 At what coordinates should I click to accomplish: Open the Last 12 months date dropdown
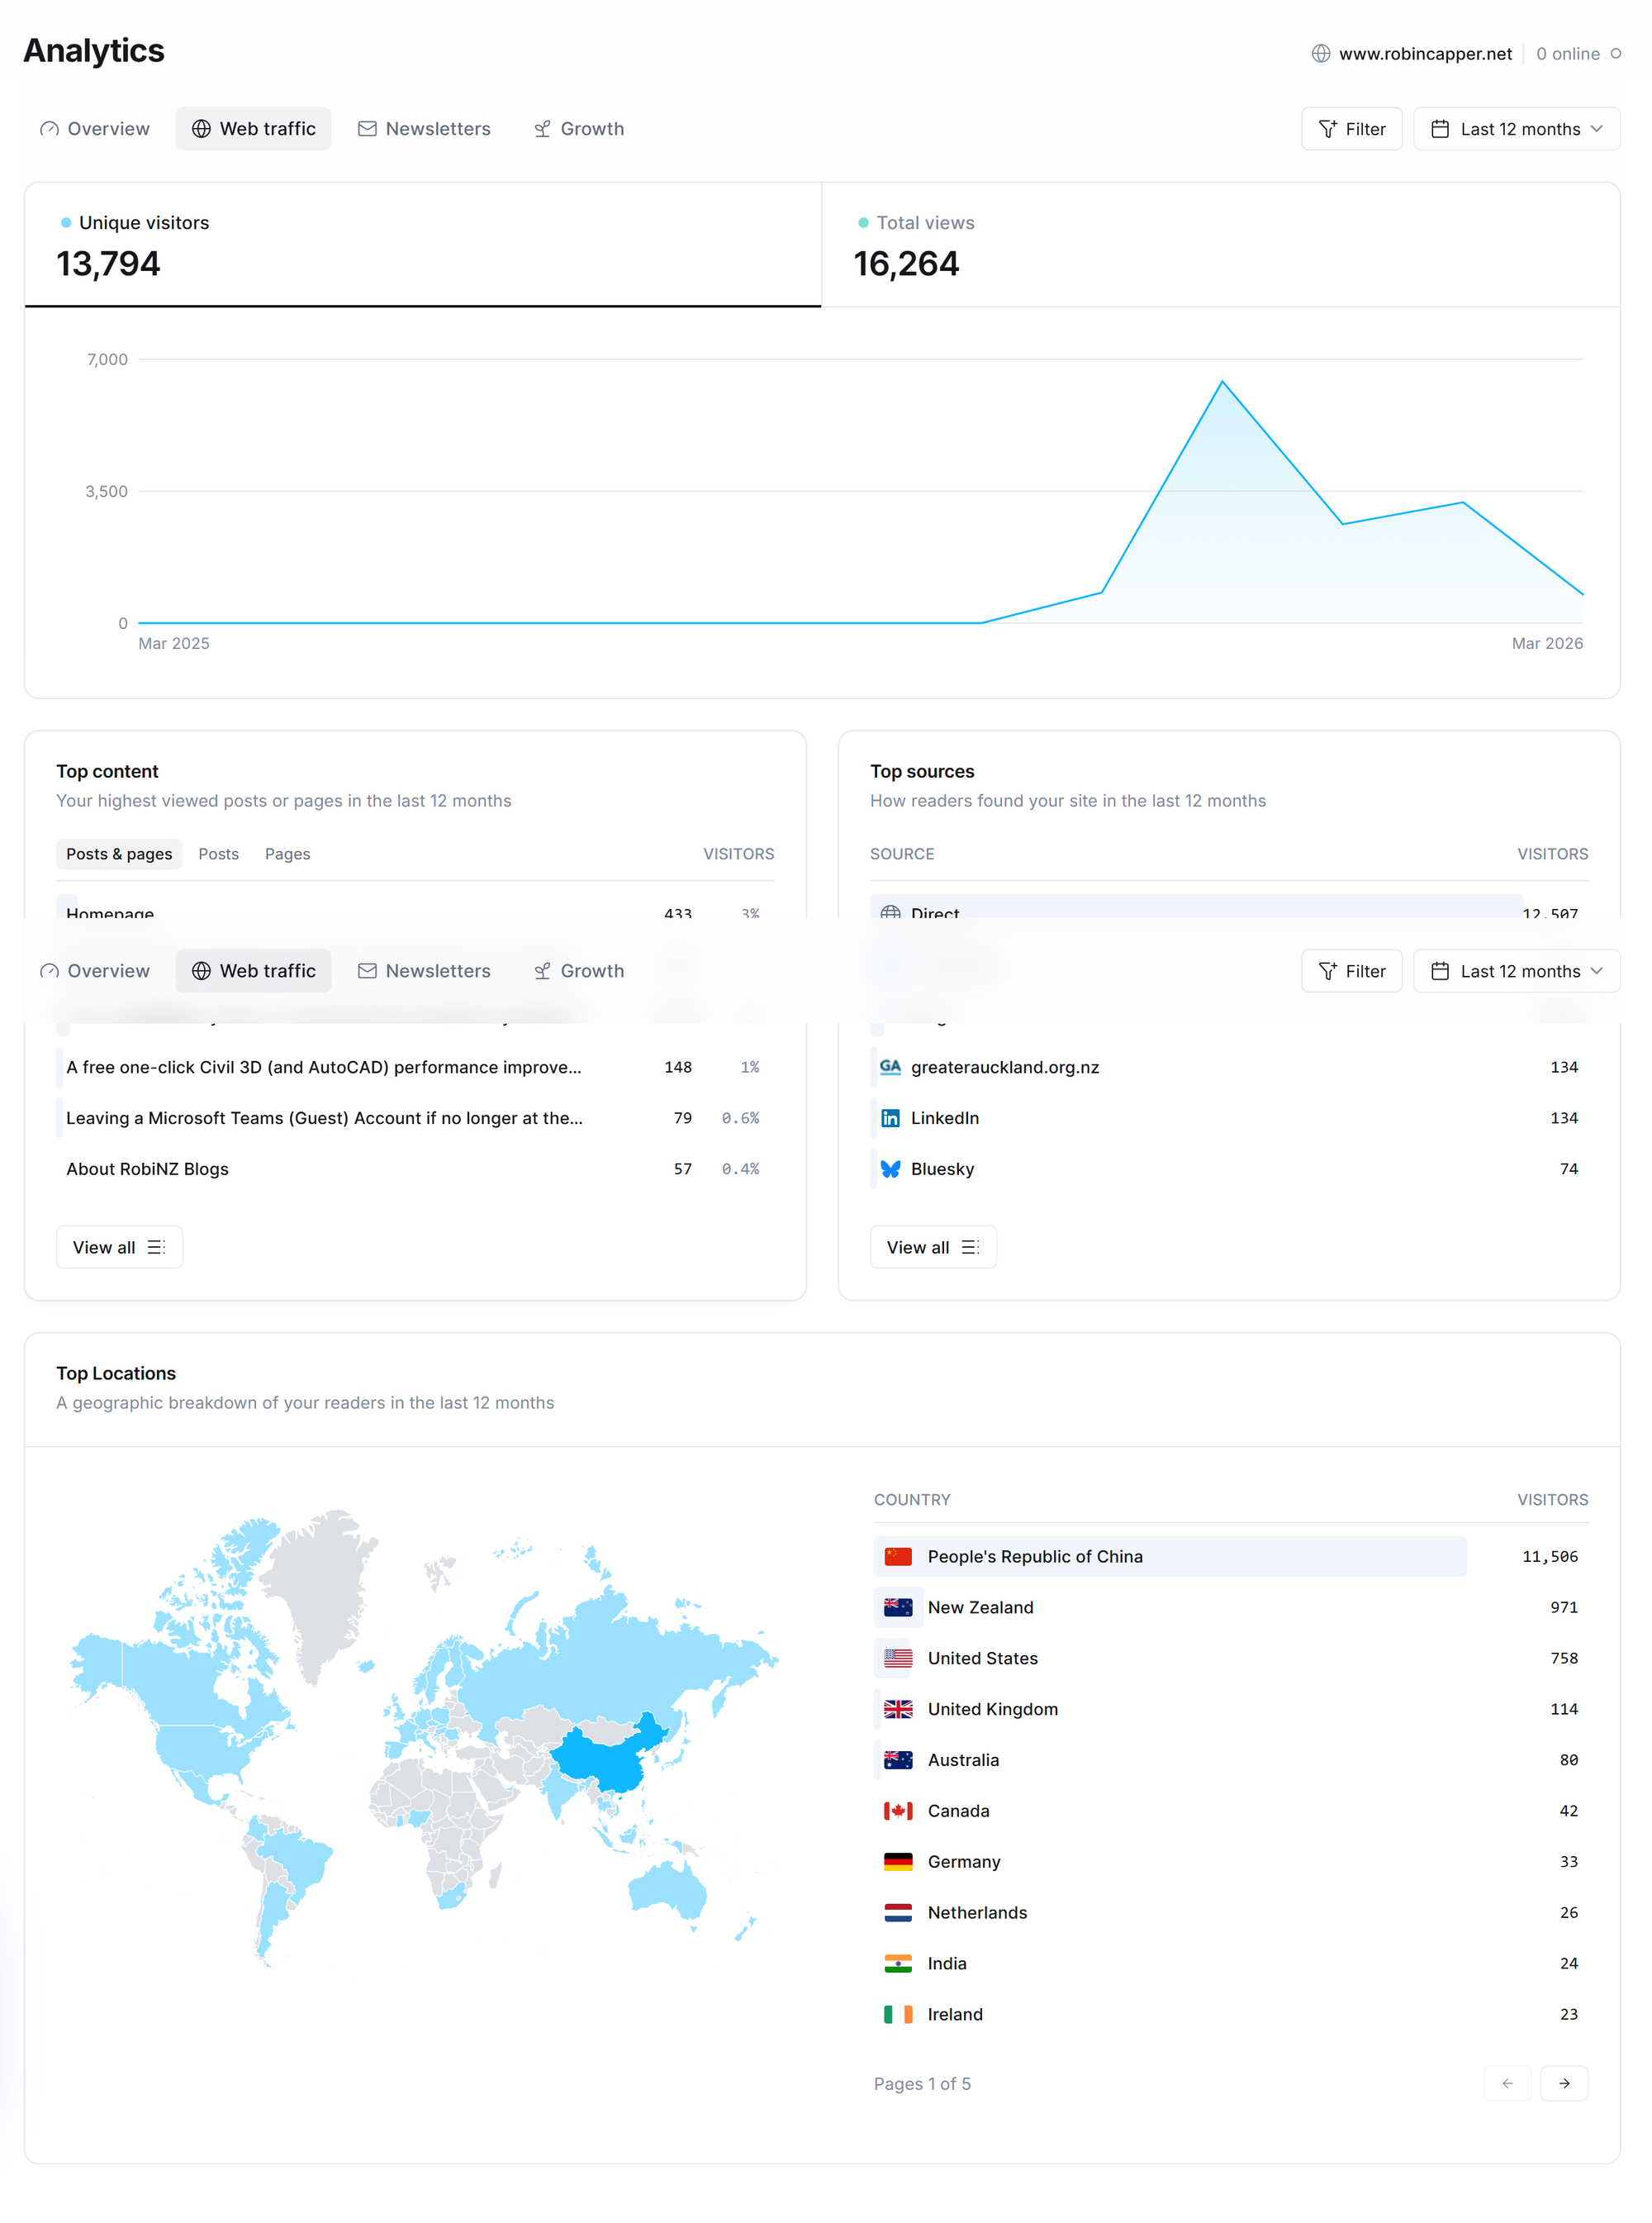click(x=1516, y=128)
